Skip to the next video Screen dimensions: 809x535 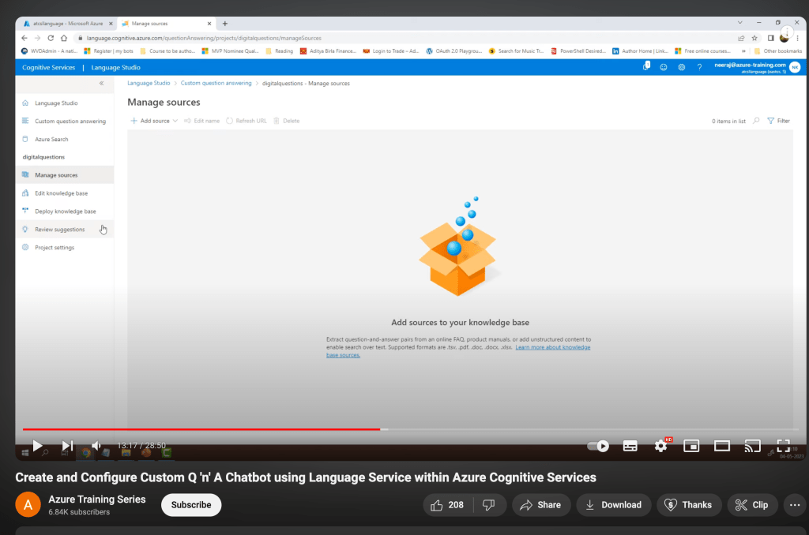coord(68,446)
